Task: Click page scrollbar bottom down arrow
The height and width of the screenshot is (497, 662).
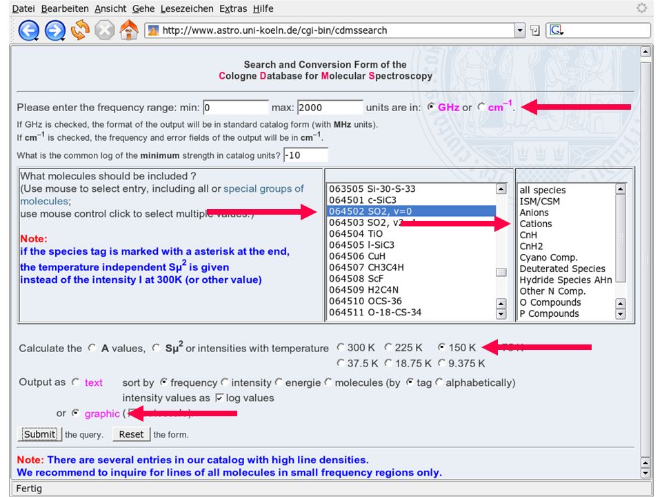Action: point(645,474)
